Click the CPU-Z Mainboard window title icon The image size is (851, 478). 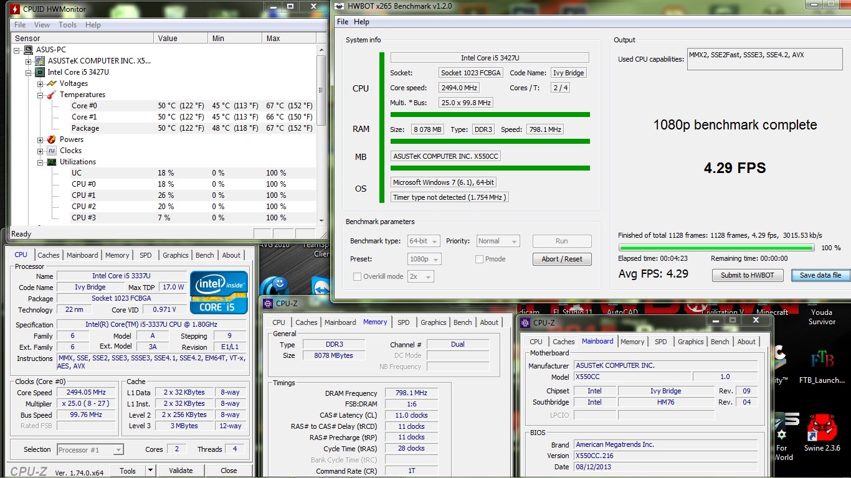click(526, 322)
